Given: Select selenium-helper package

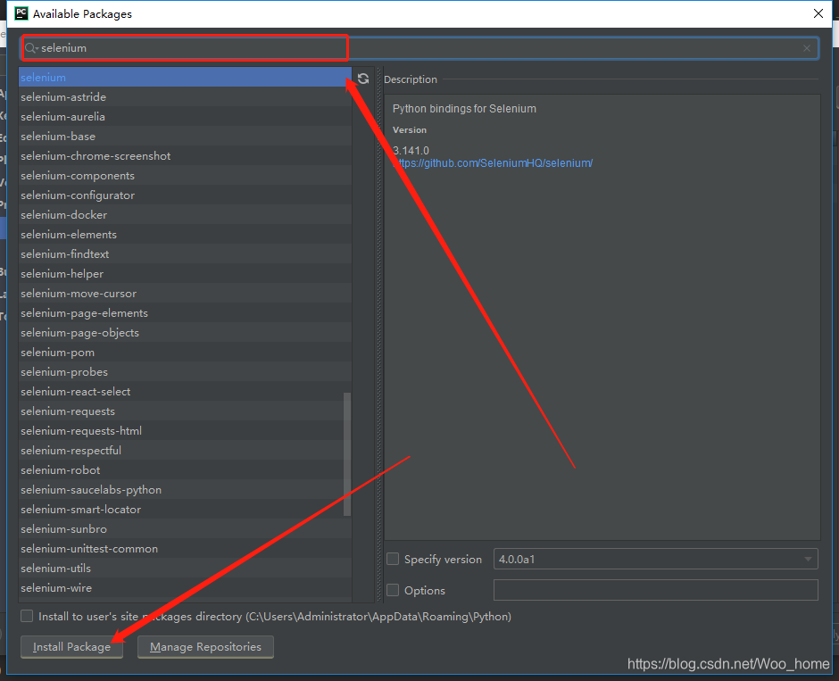Looking at the screenshot, I should pos(185,273).
